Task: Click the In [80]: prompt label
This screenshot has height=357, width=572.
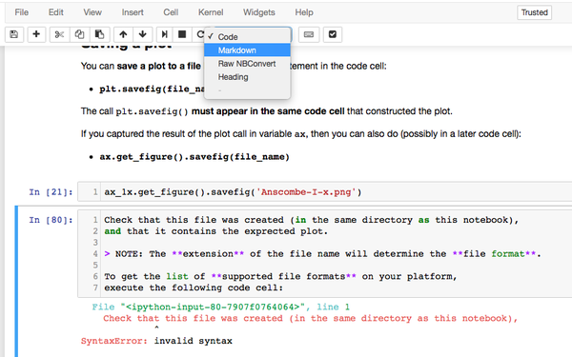Action: pyautogui.click(x=51, y=220)
